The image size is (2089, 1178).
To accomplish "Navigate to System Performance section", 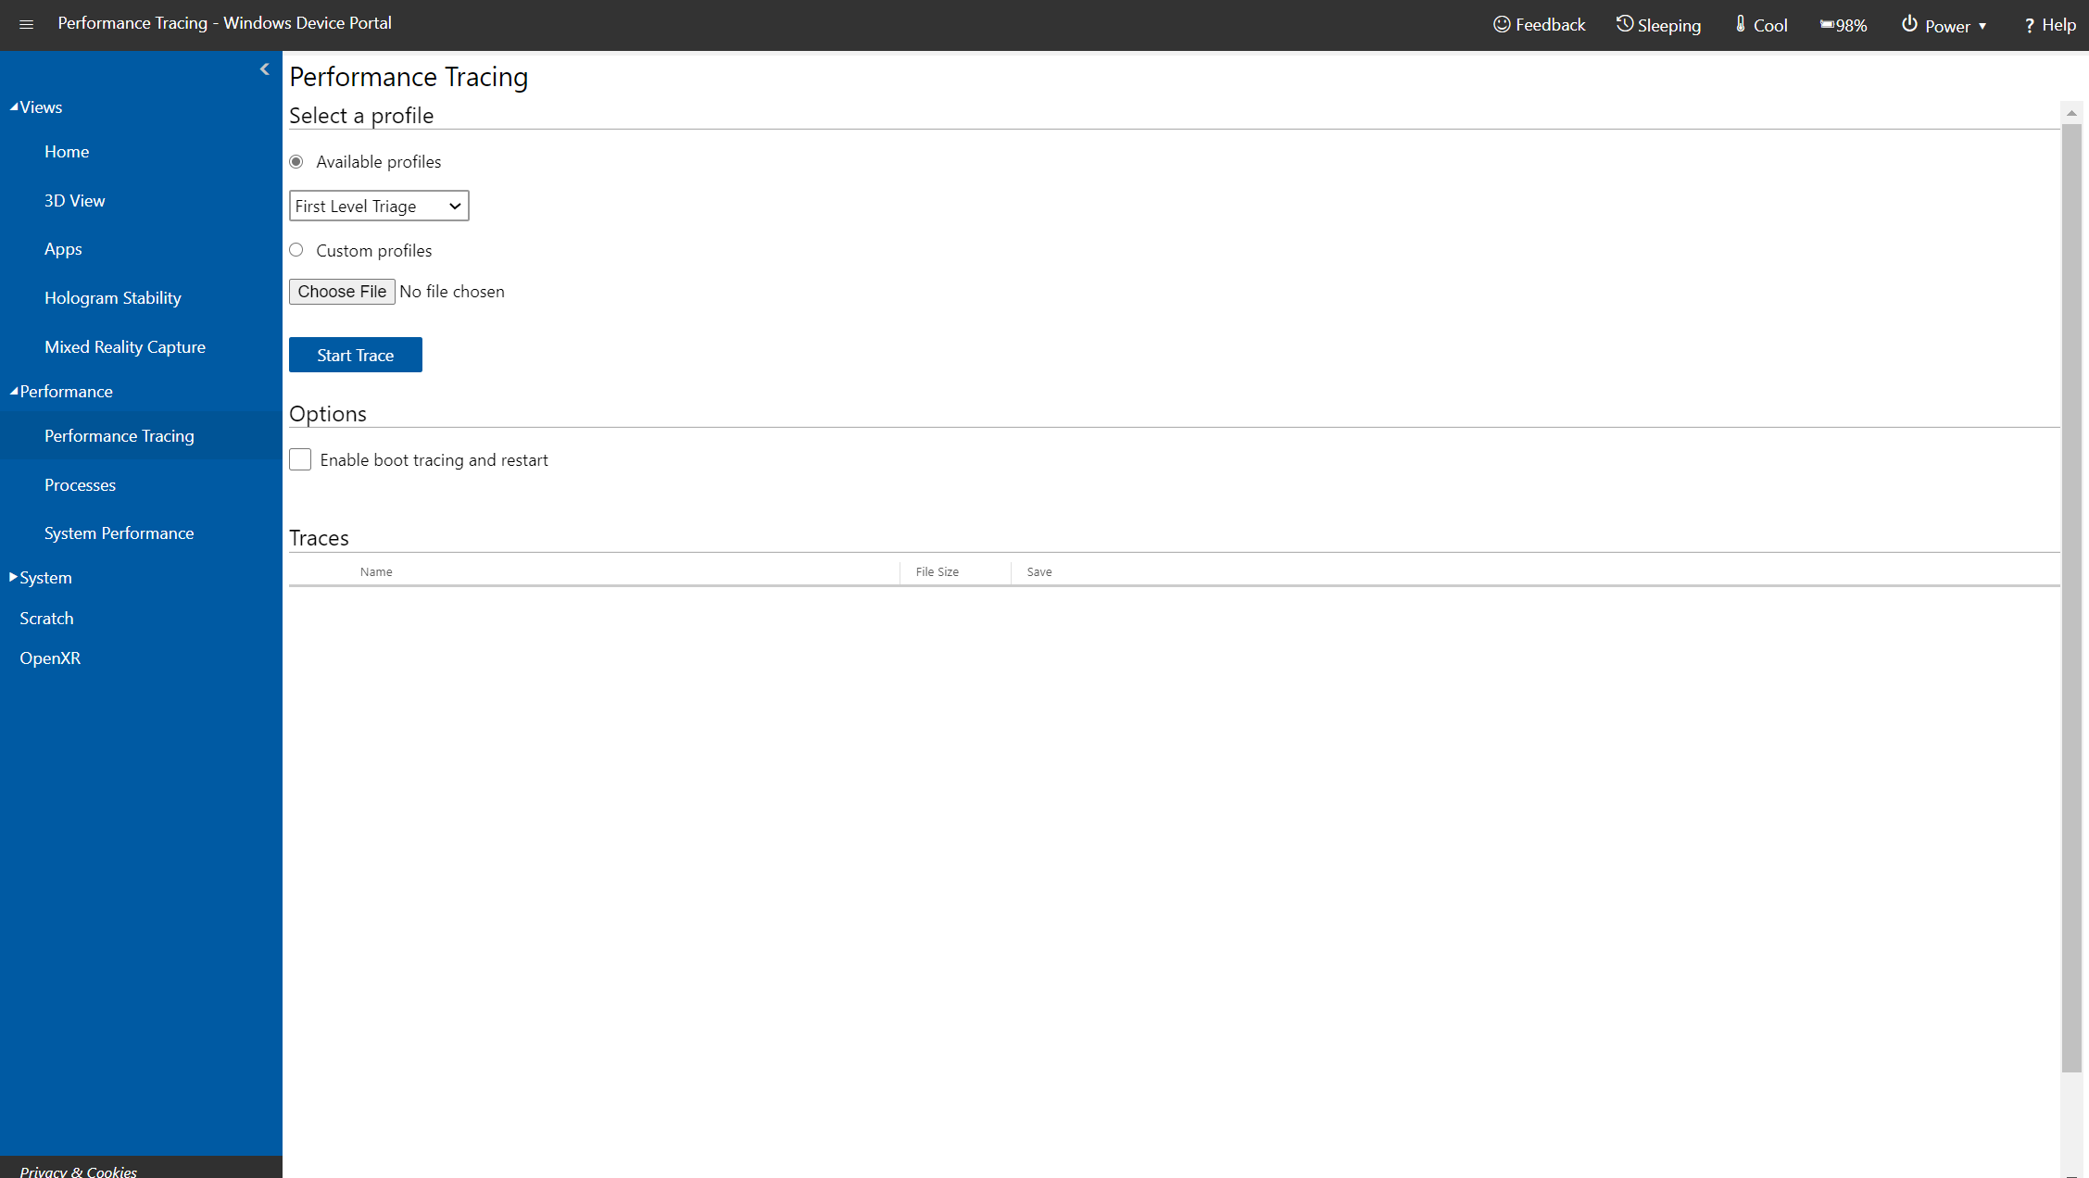I will [x=120, y=533].
